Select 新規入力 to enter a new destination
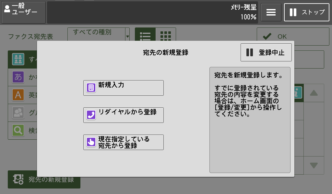Image resolution: width=332 pixels, height=194 pixels. (x=124, y=88)
